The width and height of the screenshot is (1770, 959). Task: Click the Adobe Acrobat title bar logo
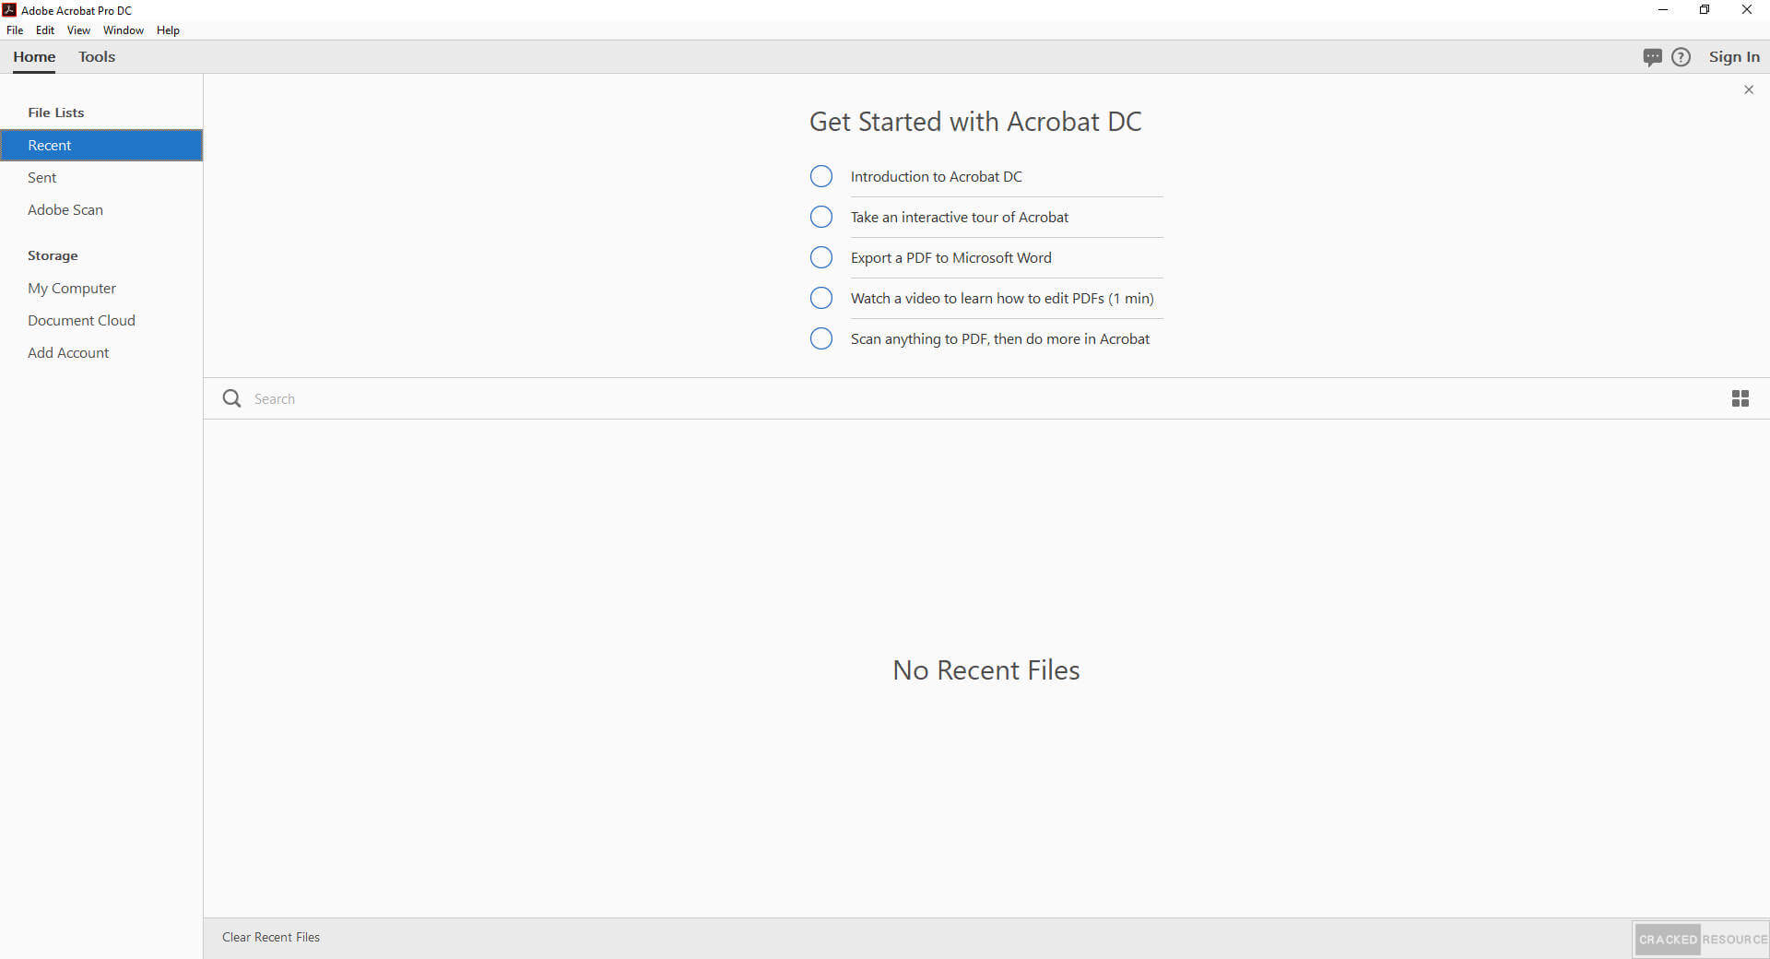coord(10,10)
